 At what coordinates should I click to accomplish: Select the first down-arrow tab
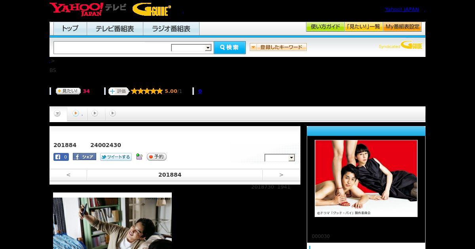pyautogui.click(x=58, y=113)
